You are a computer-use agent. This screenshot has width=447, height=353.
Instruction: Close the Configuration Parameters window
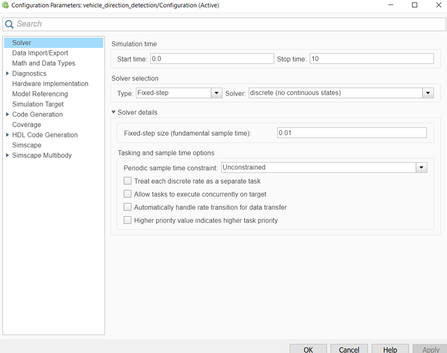(x=439, y=5)
